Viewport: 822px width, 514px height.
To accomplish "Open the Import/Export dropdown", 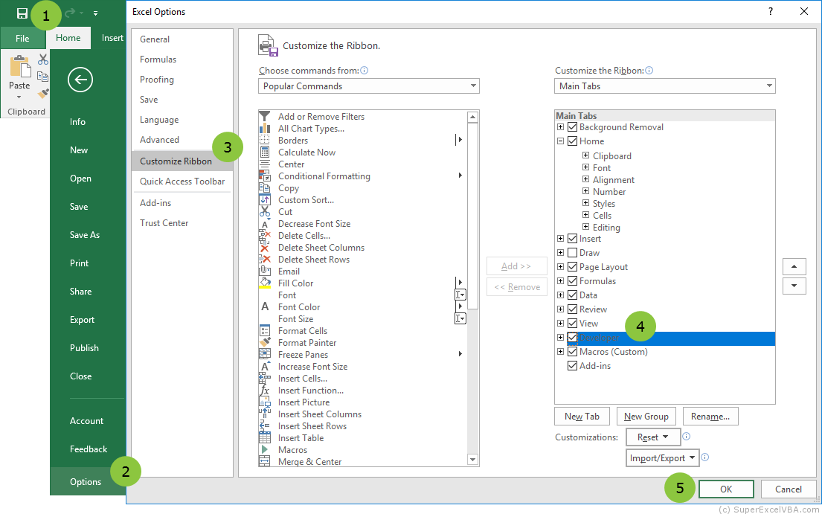I will (663, 458).
